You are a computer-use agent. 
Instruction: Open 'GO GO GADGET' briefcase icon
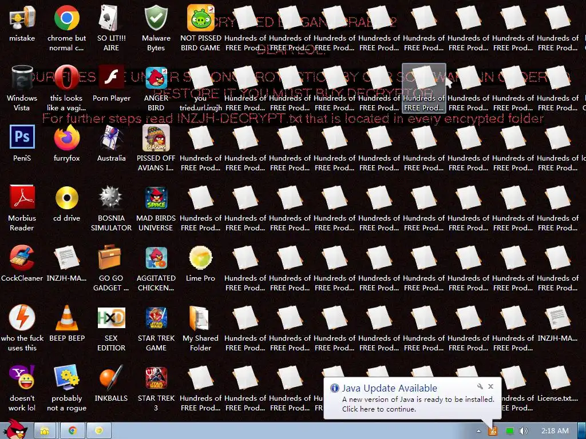[x=110, y=257]
